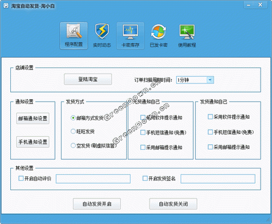The width and height of the screenshot is (272, 224).
Task: Click the resize grip in window corner
Action: click(268, 220)
